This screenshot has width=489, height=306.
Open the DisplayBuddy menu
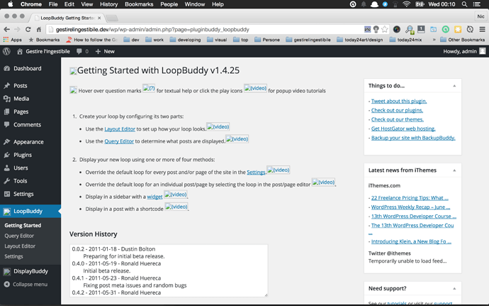coord(30,271)
